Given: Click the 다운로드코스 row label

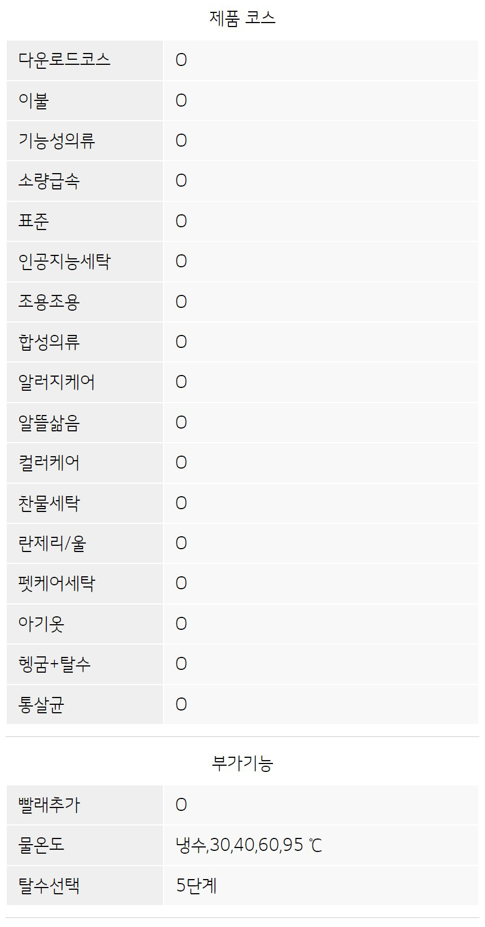Looking at the screenshot, I should pyautogui.click(x=64, y=60).
